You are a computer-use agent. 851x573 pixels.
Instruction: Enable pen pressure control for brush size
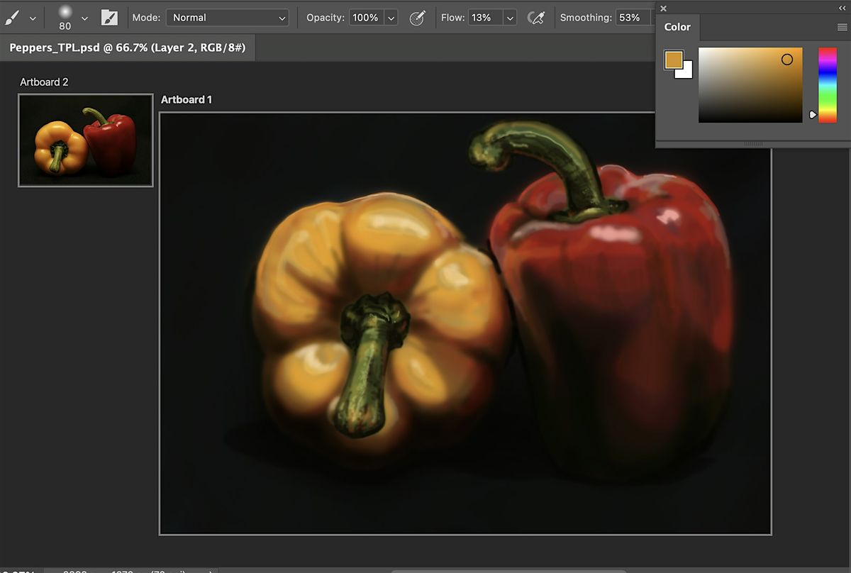(536, 17)
